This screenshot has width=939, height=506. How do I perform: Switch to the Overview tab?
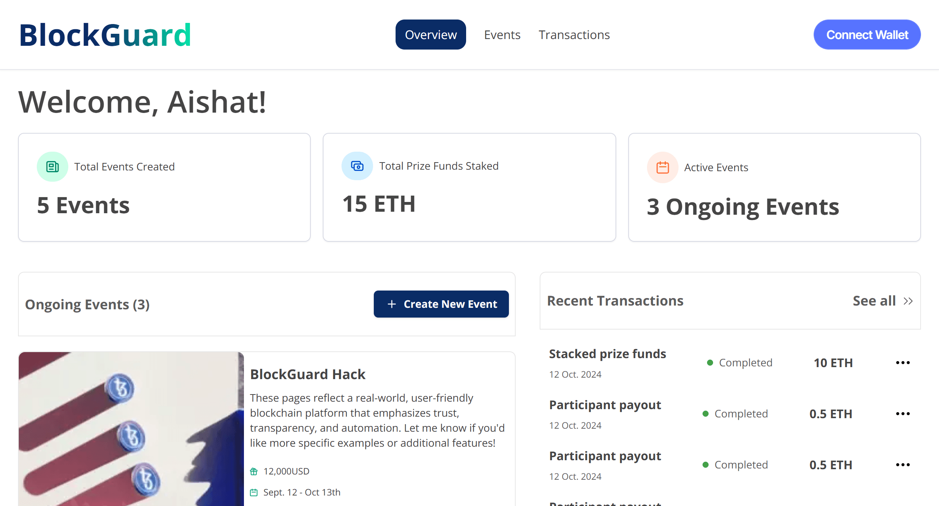(430, 35)
